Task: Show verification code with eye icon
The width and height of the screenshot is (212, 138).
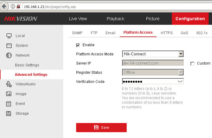Action: tap(180, 81)
